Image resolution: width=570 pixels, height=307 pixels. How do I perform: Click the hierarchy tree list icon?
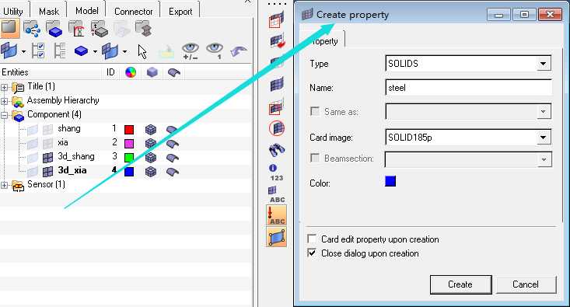pos(60,51)
